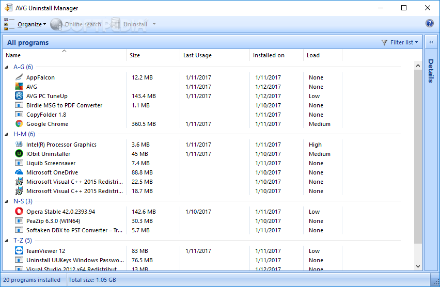Select the Intel(R) Processor Graphics icon
The image size is (440, 287).
click(x=19, y=144)
